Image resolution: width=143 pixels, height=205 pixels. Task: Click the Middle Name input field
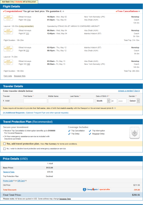[58, 101]
